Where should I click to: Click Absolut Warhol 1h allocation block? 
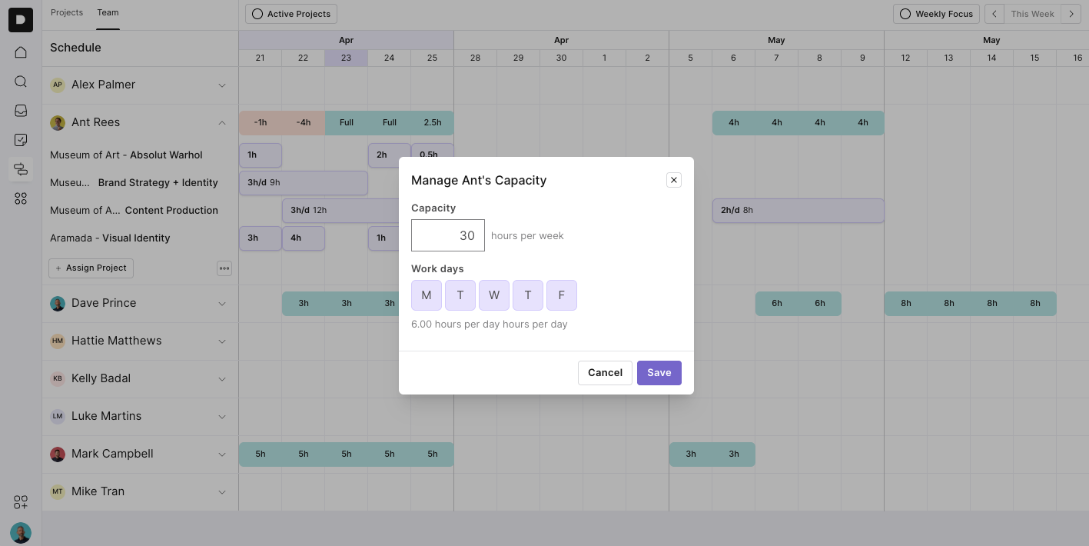pyautogui.click(x=261, y=155)
